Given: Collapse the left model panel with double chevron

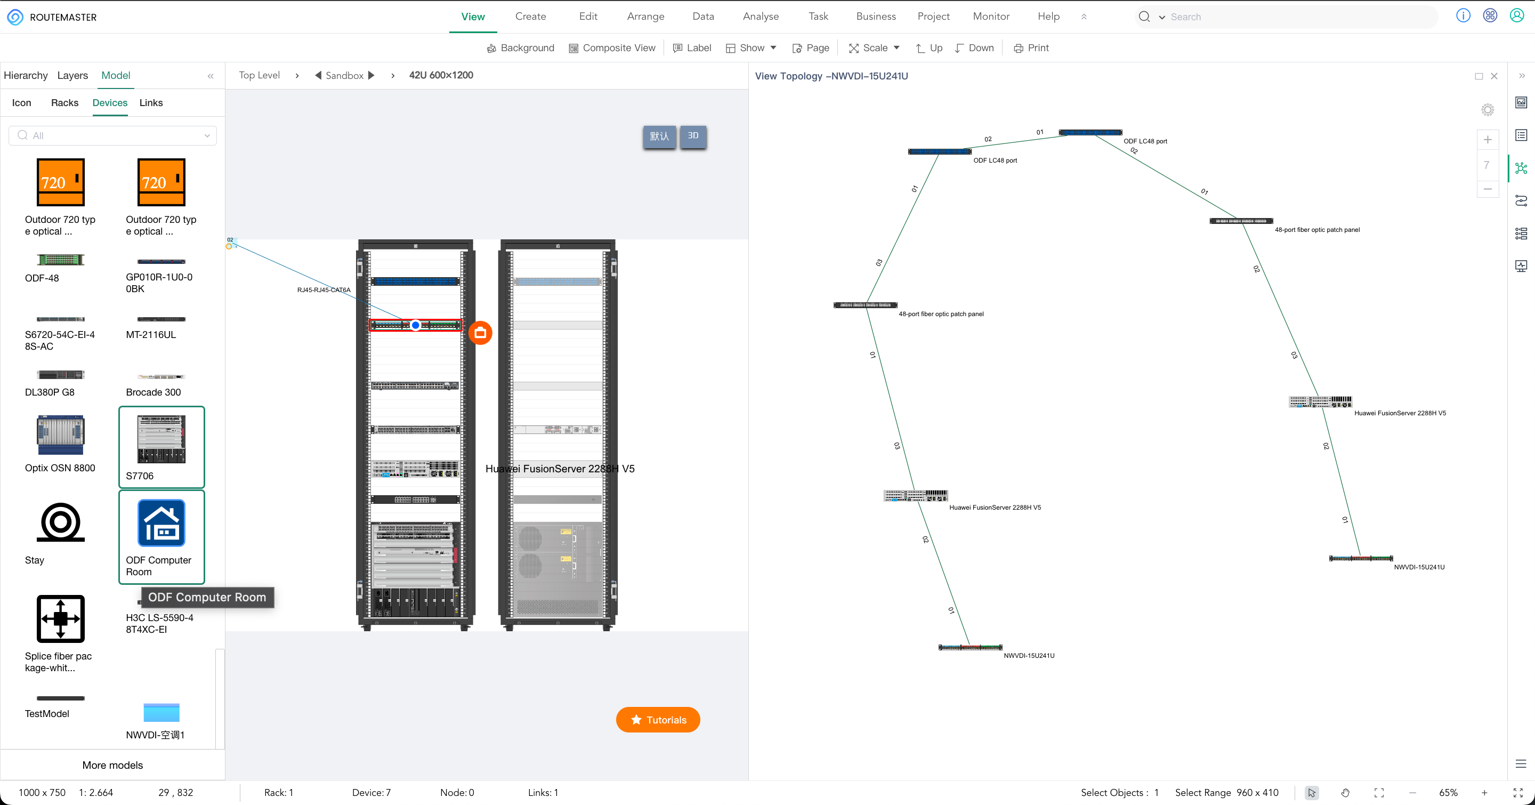Looking at the screenshot, I should 211,76.
